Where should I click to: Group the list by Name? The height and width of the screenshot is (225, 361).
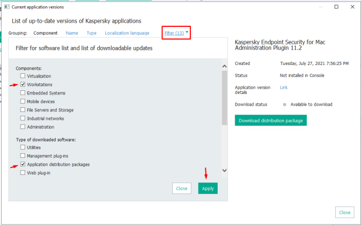point(72,33)
